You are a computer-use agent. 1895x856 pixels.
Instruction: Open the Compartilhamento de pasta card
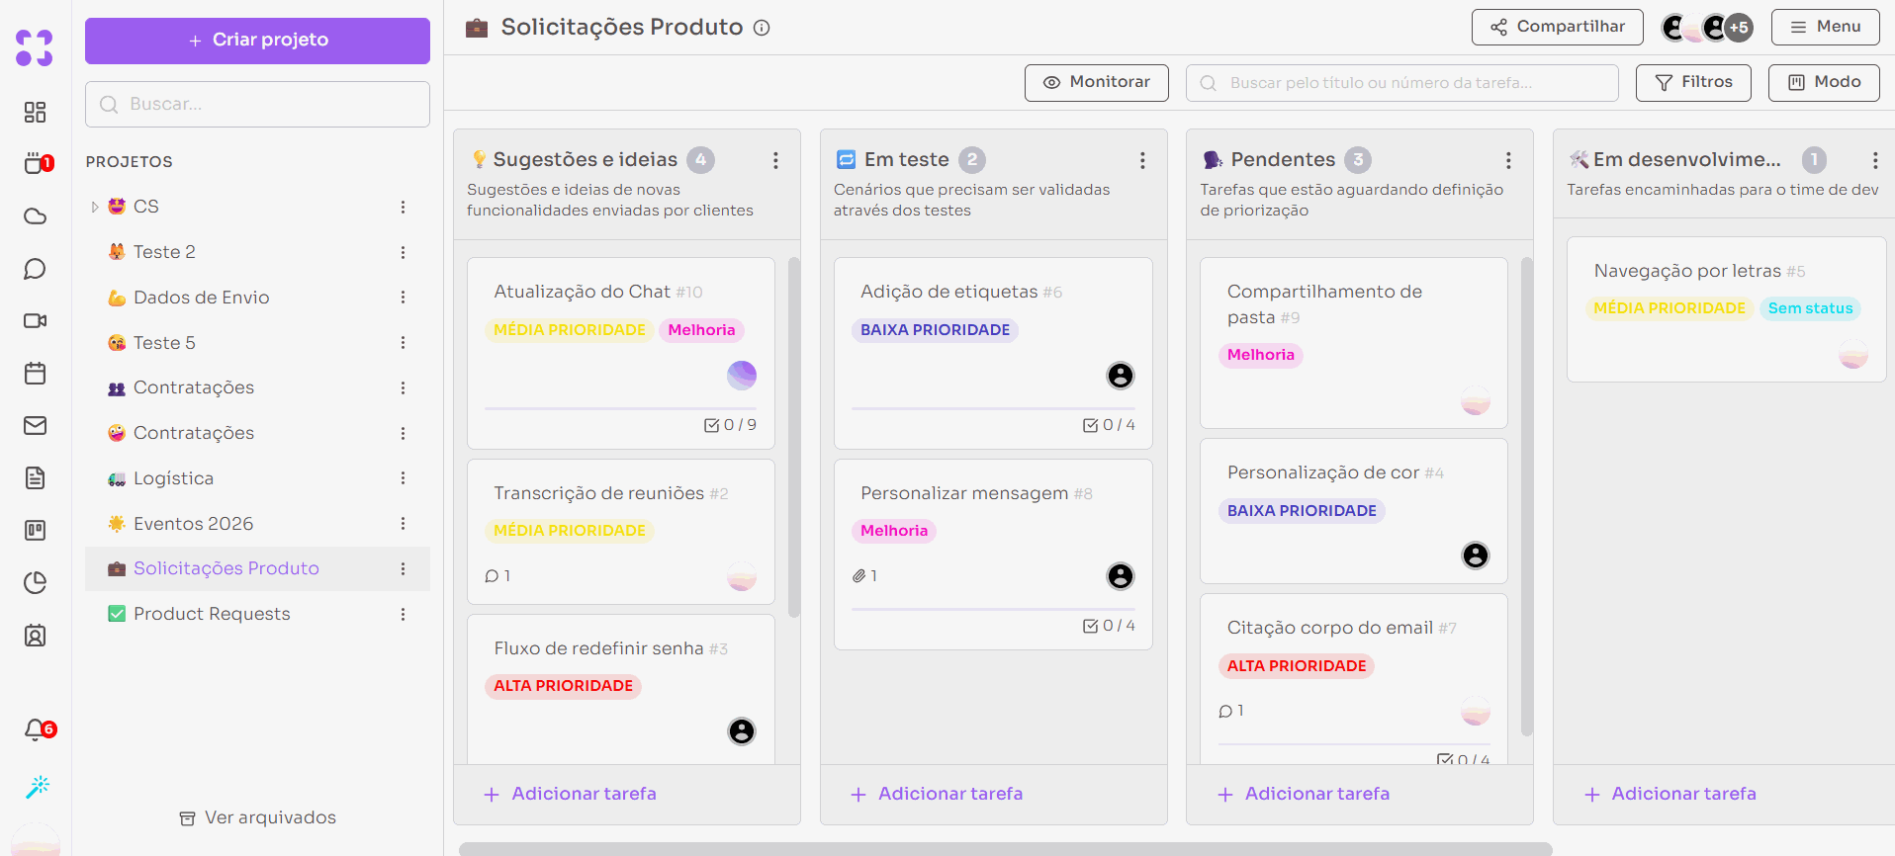(1353, 342)
